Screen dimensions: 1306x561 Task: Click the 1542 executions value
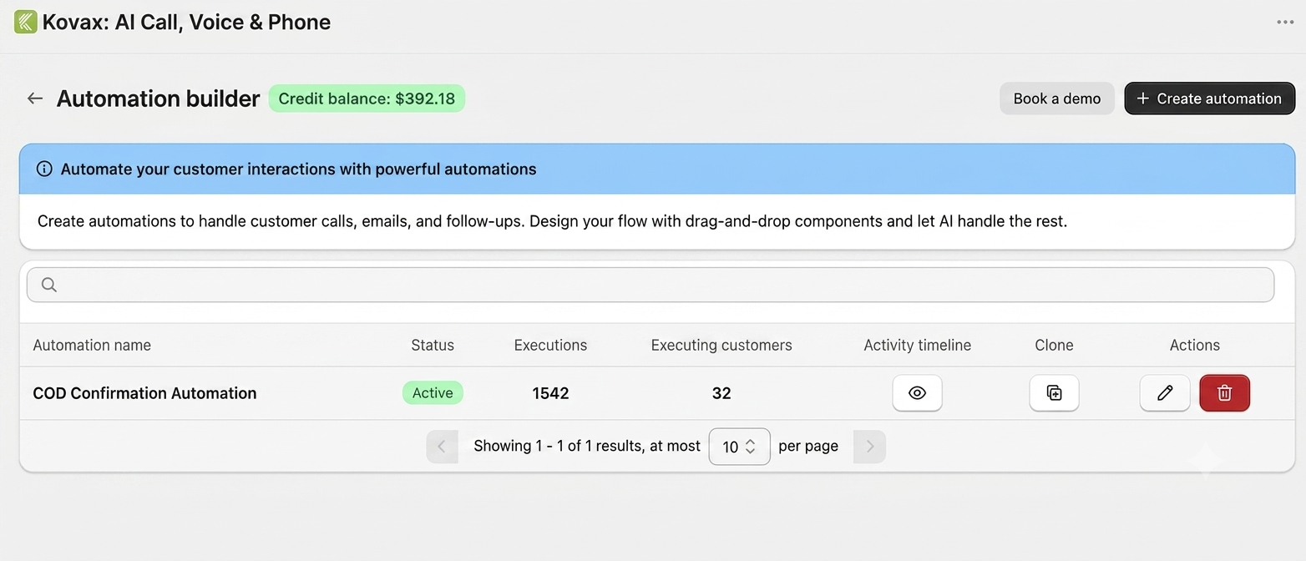[550, 393]
